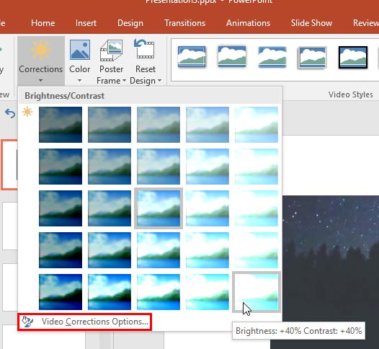Open the Color dropdown
Screen dimensions: 379x349
tap(79, 61)
